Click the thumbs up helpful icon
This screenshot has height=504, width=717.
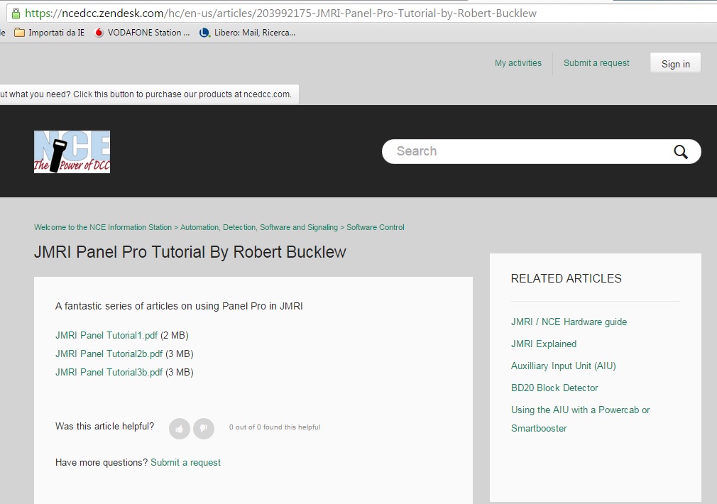point(180,428)
